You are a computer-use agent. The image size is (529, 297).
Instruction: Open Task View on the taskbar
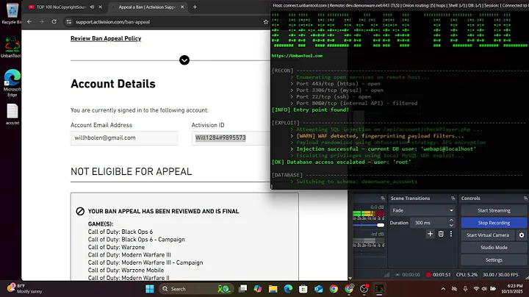pos(242,289)
